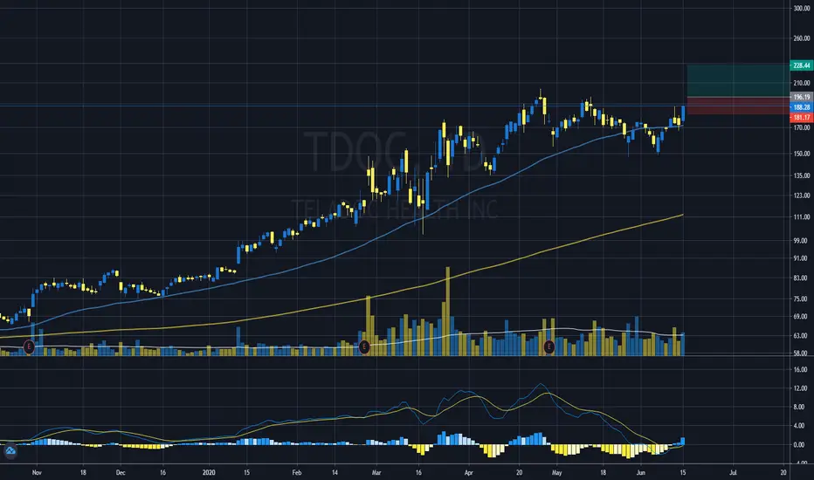Screen dimensions: 814x480
Task: Click the 260.00 price axis label
Action: [x=802, y=38]
